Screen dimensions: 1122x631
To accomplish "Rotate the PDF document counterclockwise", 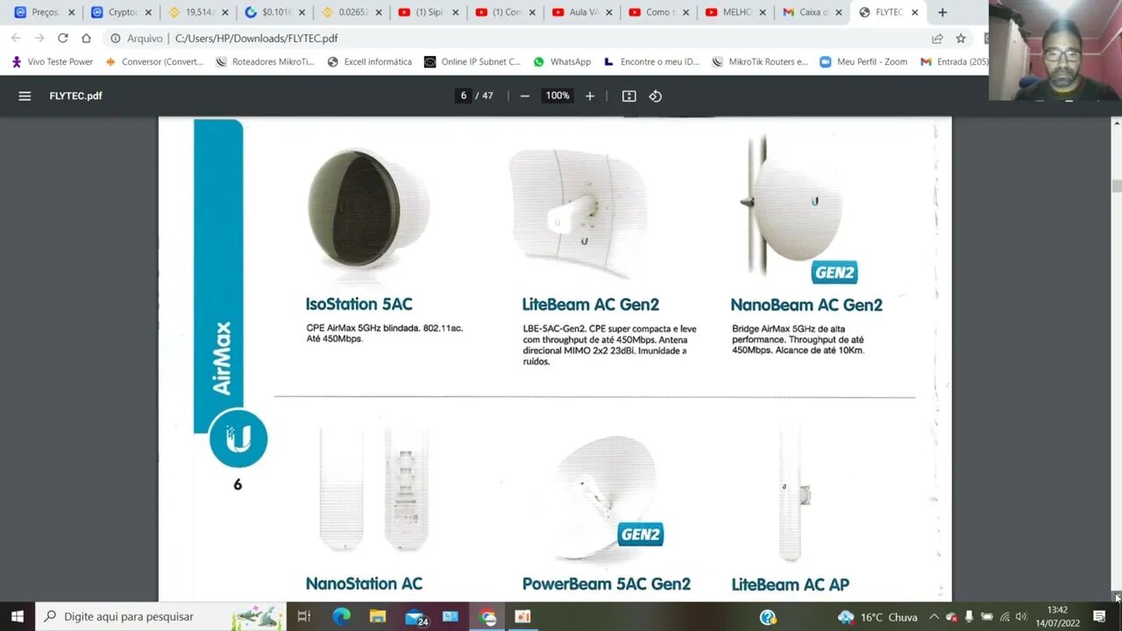I will [x=655, y=96].
